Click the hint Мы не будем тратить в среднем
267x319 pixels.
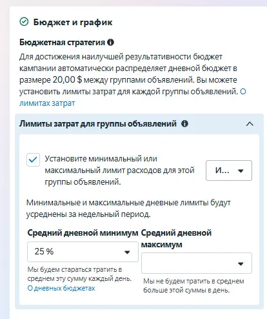(x=193, y=285)
